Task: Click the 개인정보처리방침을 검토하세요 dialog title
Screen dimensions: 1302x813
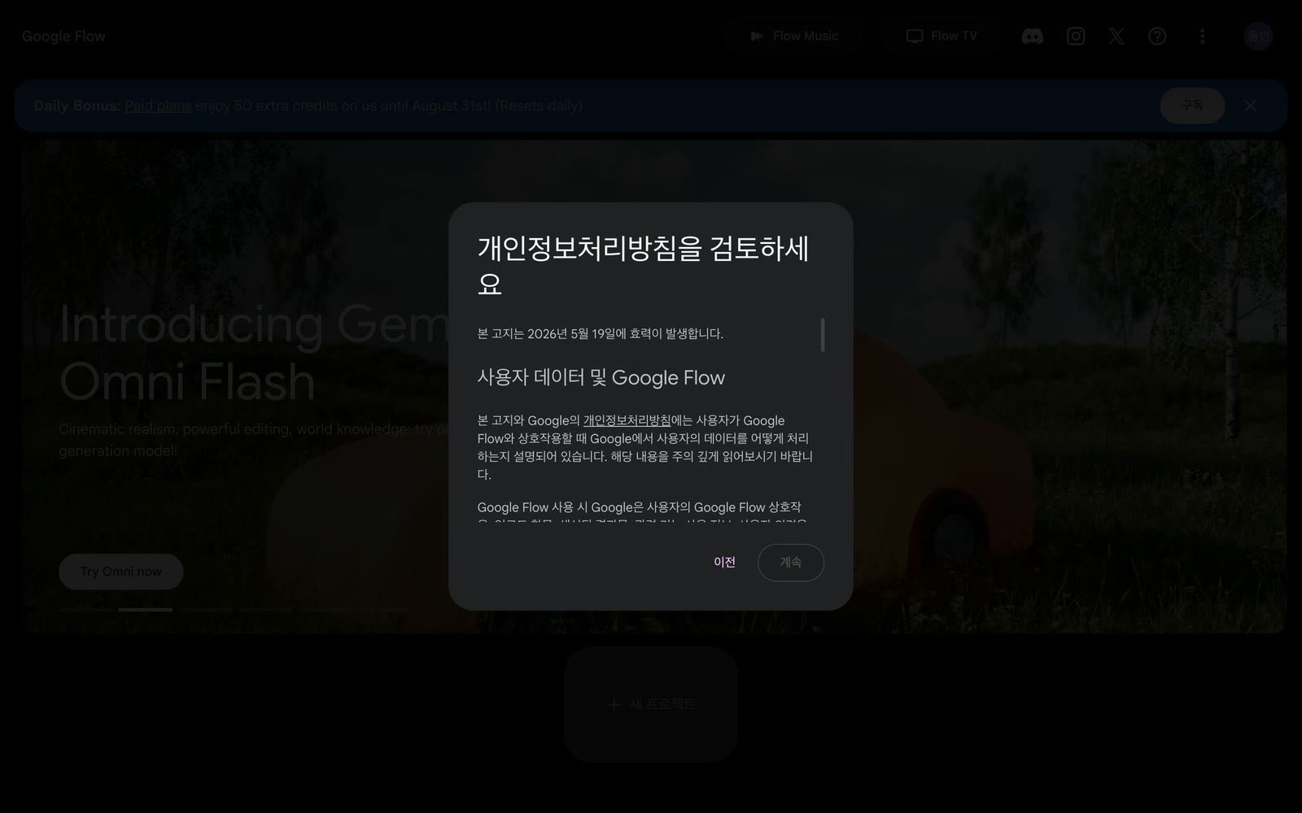Action: pos(643,265)
